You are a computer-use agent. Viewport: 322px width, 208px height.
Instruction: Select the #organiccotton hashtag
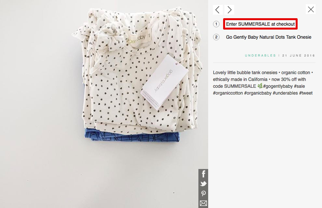click(228, 93)
